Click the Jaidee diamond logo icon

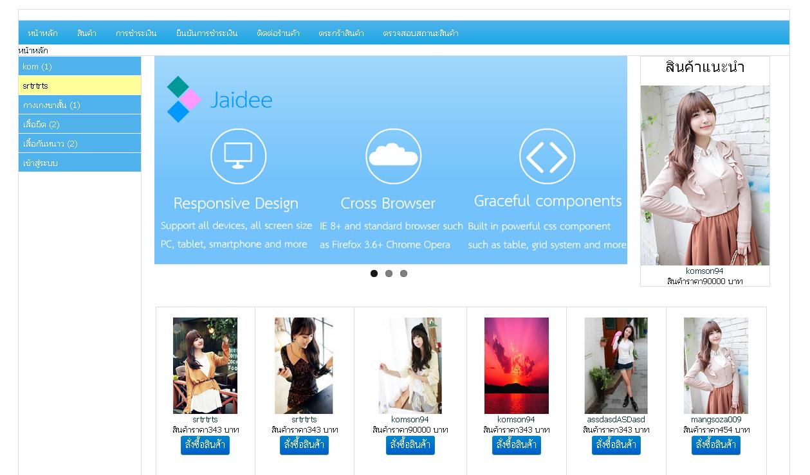pyautogui.click(x=184, y=99)
